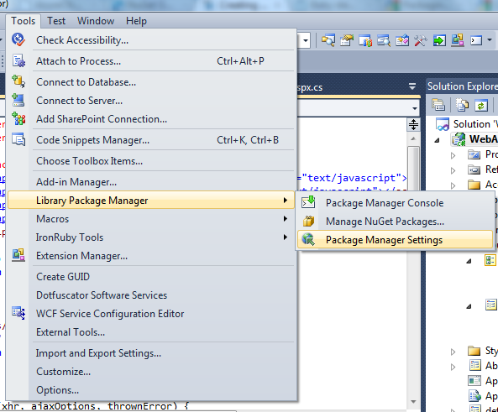Click the editor vertical scrollbar thumb
This screenshot has height=412, width=498.
[413, 167]
